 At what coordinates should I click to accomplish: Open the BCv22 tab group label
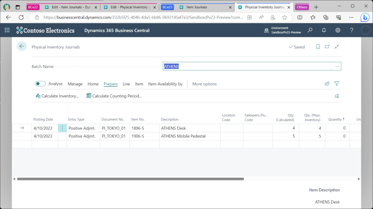click(33, 7)
